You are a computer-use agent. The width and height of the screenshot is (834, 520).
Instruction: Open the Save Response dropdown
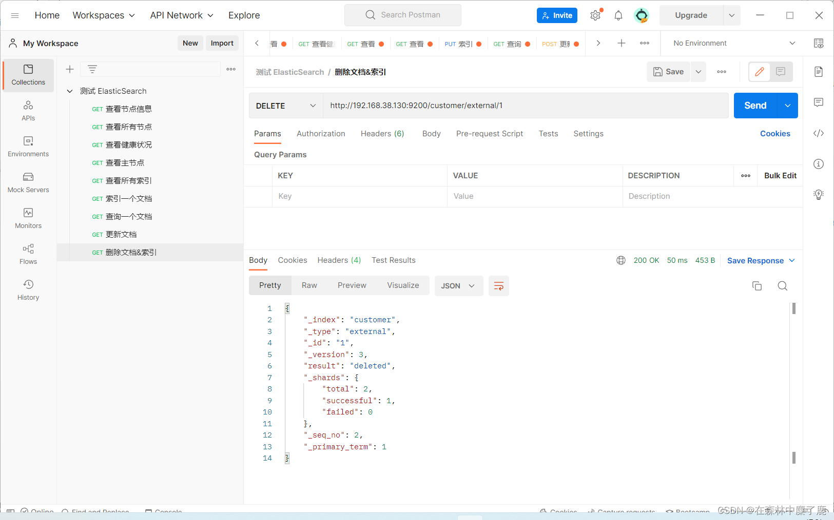coord(761,261)
